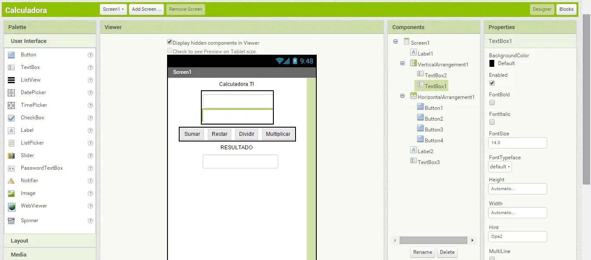This screenshot has width=591, height=260.
Task: Switch to the Blocks view
Action: [566, 9]
